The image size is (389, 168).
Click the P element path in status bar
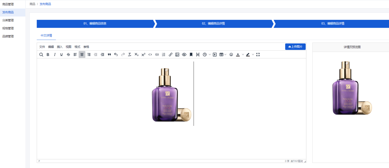click(39, 161)
